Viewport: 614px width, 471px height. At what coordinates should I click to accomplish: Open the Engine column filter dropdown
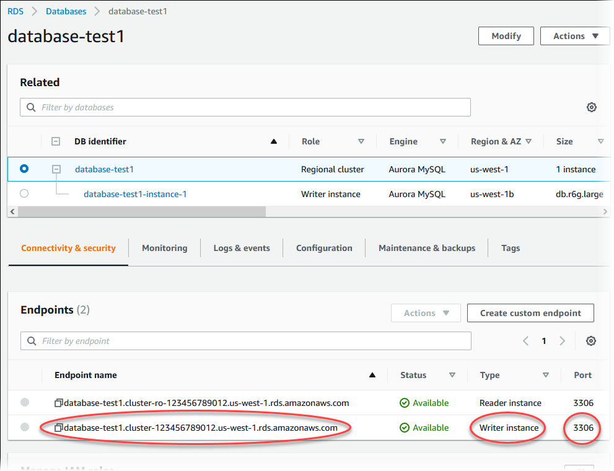point(443,141)
